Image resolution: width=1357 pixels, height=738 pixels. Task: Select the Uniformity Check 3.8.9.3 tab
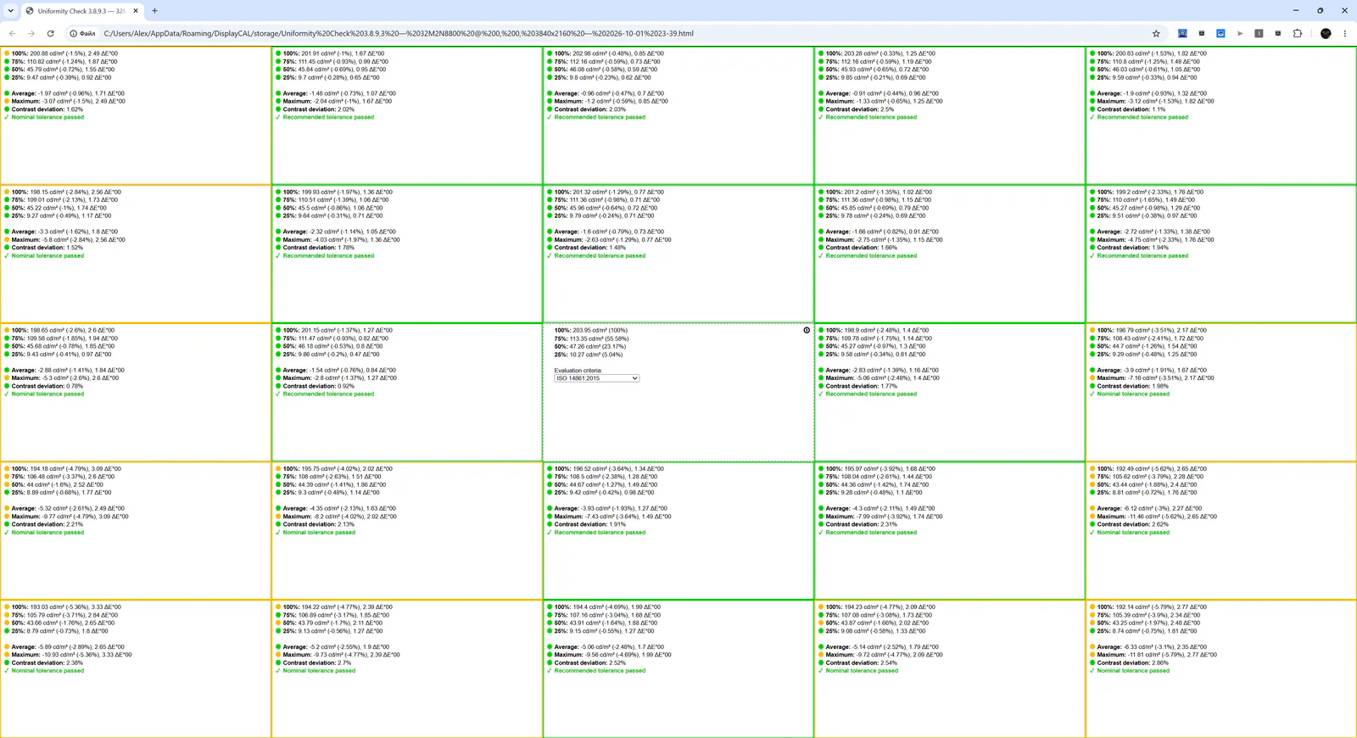coord(81,11)
